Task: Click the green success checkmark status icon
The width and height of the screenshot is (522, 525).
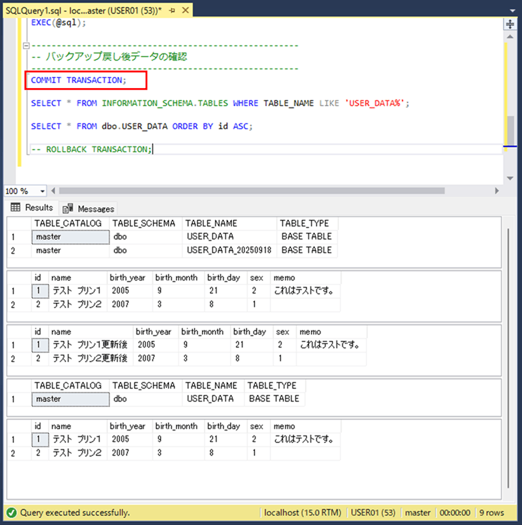Action: point(12,513)
